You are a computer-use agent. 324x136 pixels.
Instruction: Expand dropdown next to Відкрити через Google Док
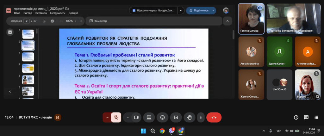181,10
